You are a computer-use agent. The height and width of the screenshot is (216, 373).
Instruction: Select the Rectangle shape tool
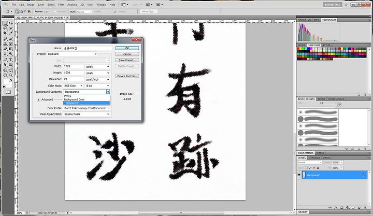[11, 64]
